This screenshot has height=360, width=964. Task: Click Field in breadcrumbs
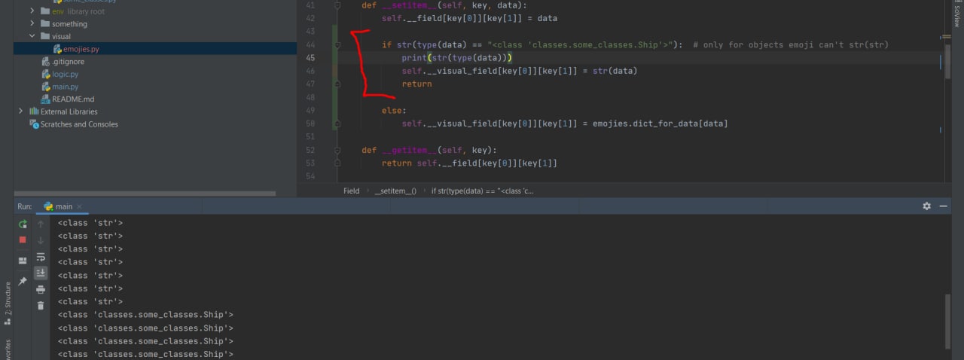[351, 191]
